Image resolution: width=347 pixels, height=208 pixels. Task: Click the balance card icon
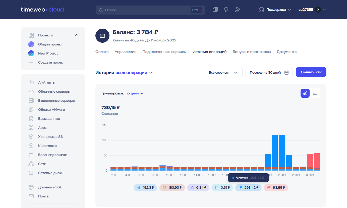point(102,36)
